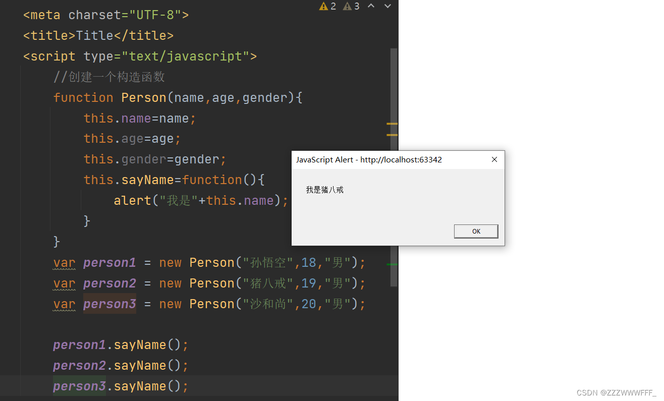Click the 'person2' variable in its var declaration
This screenshot has width=664, height=401.
[109, 283]
